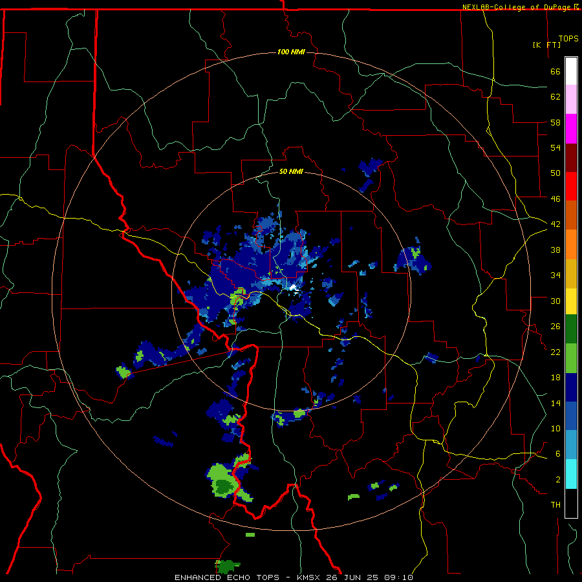Click the 'TH' legend label
Screen dimensions: 582x582
(555, 505)
